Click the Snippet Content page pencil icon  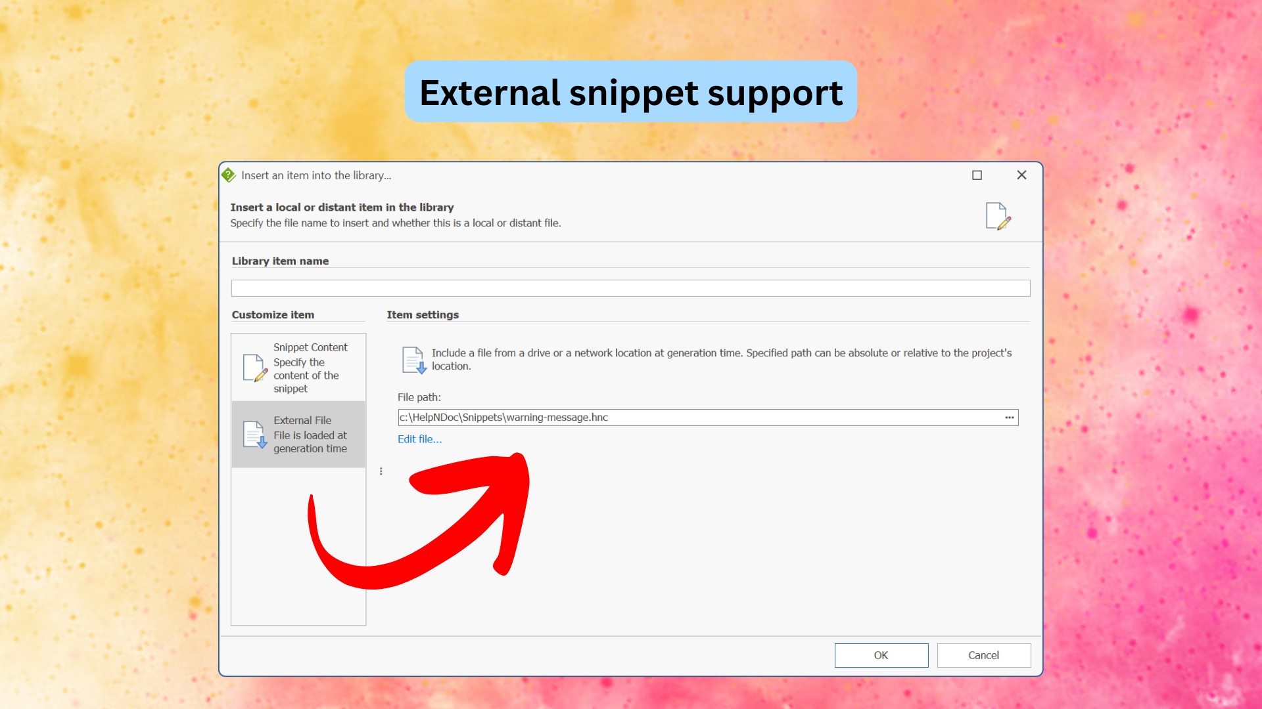[255, 368]
